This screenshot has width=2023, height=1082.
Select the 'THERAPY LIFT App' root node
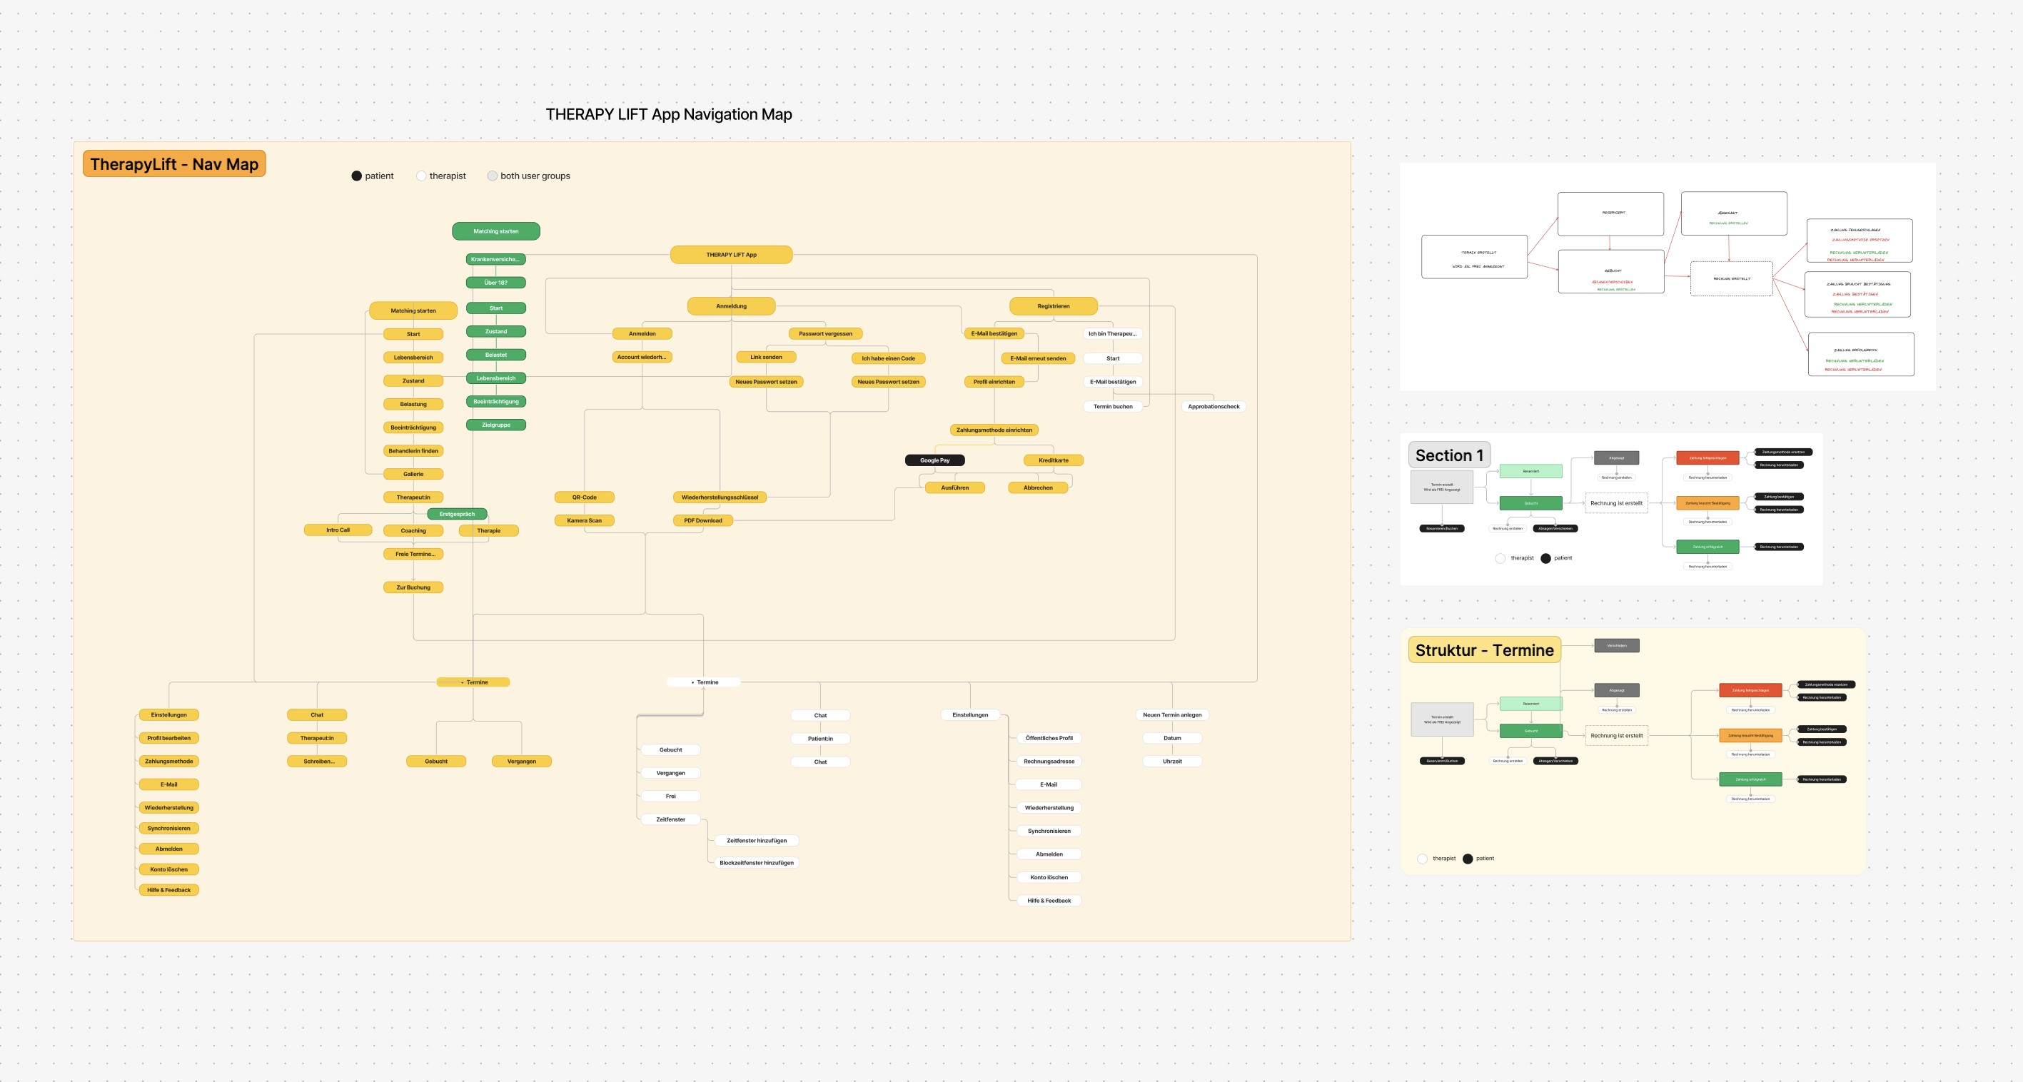pyautogui.click(x=731, y=254)
